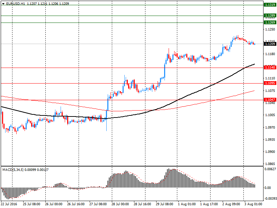Click the current price label 1.1209
This screenshot has width=277, height=208.
pos(270,44)
